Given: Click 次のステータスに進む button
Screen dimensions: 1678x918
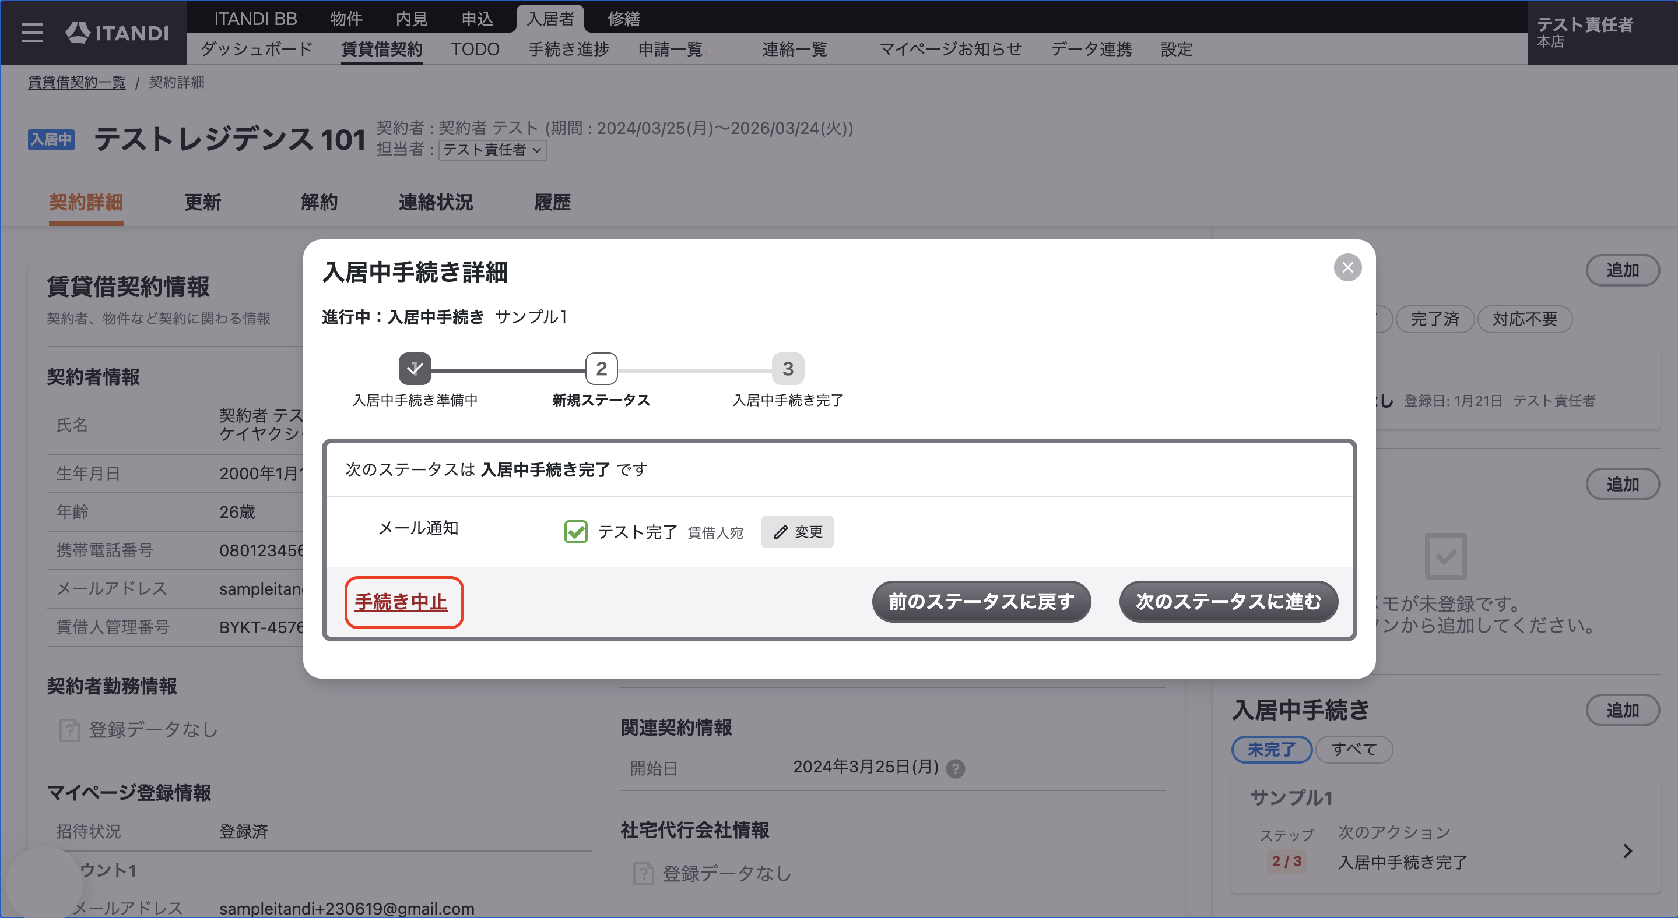Looking at the screenshot, I should [1228, 601].
